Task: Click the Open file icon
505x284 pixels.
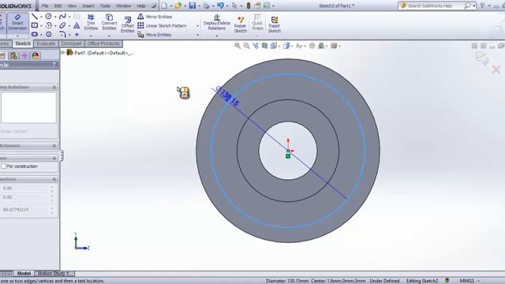Action: [178, 6]
